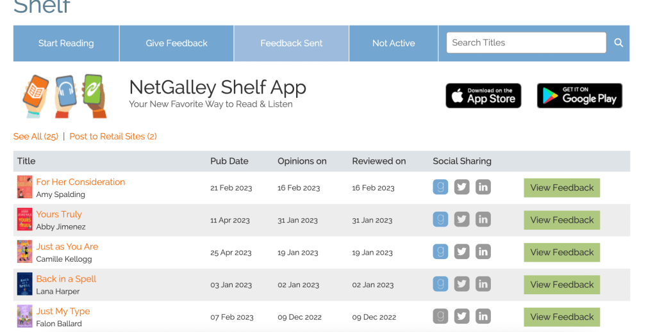Open the Just My Type title link
This screenshot has height=332, width=655.
point(63,311)
